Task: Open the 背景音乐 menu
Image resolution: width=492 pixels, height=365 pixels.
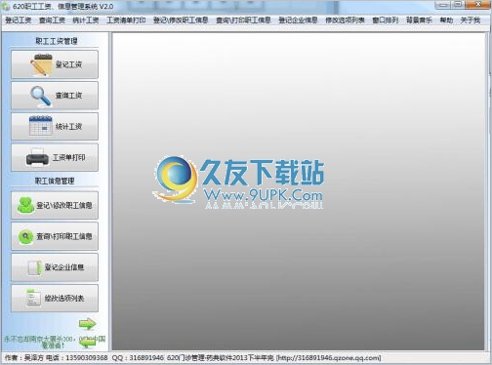Action: (x=419, y=20)
